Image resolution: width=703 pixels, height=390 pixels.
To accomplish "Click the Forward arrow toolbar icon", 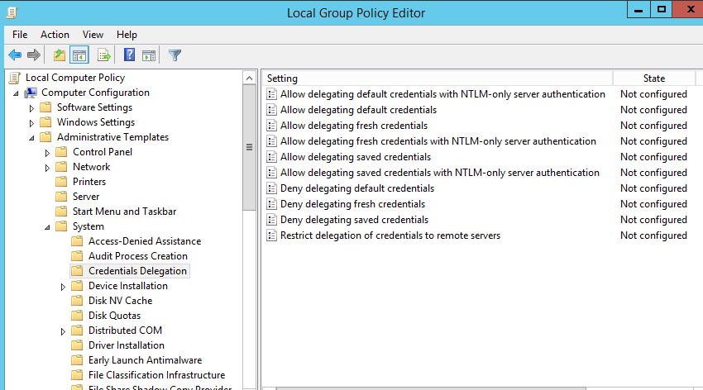I will [x=34, y=55].
